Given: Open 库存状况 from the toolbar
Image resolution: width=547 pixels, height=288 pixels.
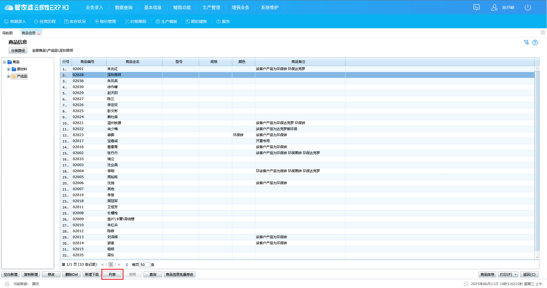Looking at the screenshot, I should click(75, 21).
